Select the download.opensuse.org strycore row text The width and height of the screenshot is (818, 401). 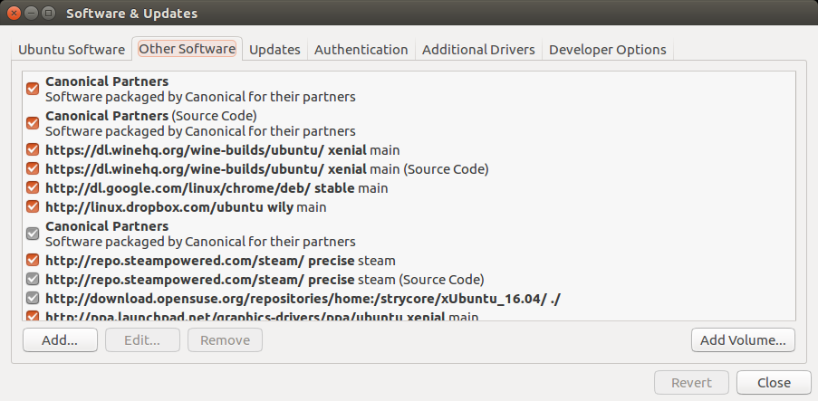click(x=303, y=299)
